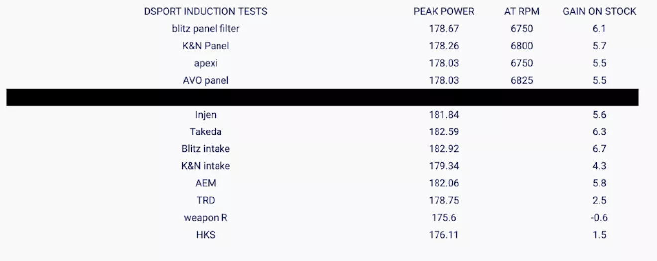Select the 182.92 peak power value
This screenshot has width=657, height=261.
pos(443,149)
